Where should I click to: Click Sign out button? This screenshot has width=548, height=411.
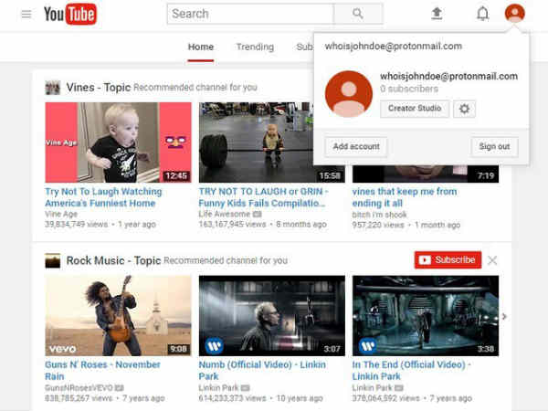(494, 147)
